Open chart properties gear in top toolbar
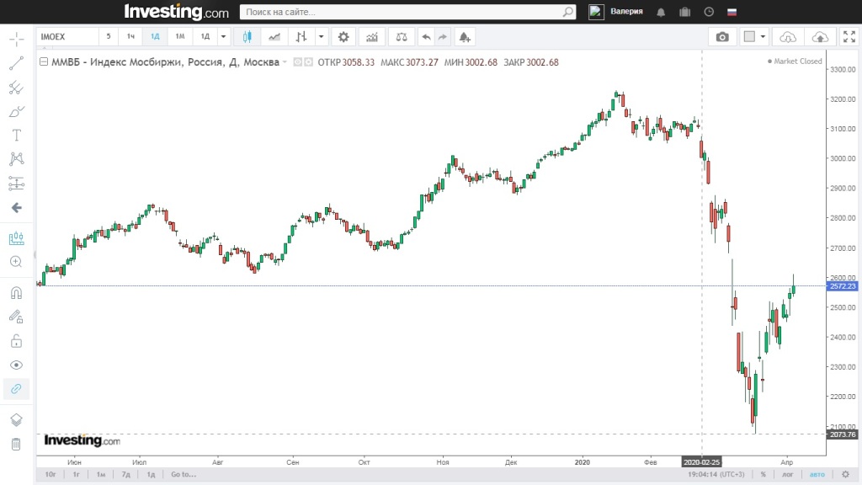This screenshot has width=862, height=485. (x=343, y=37)
